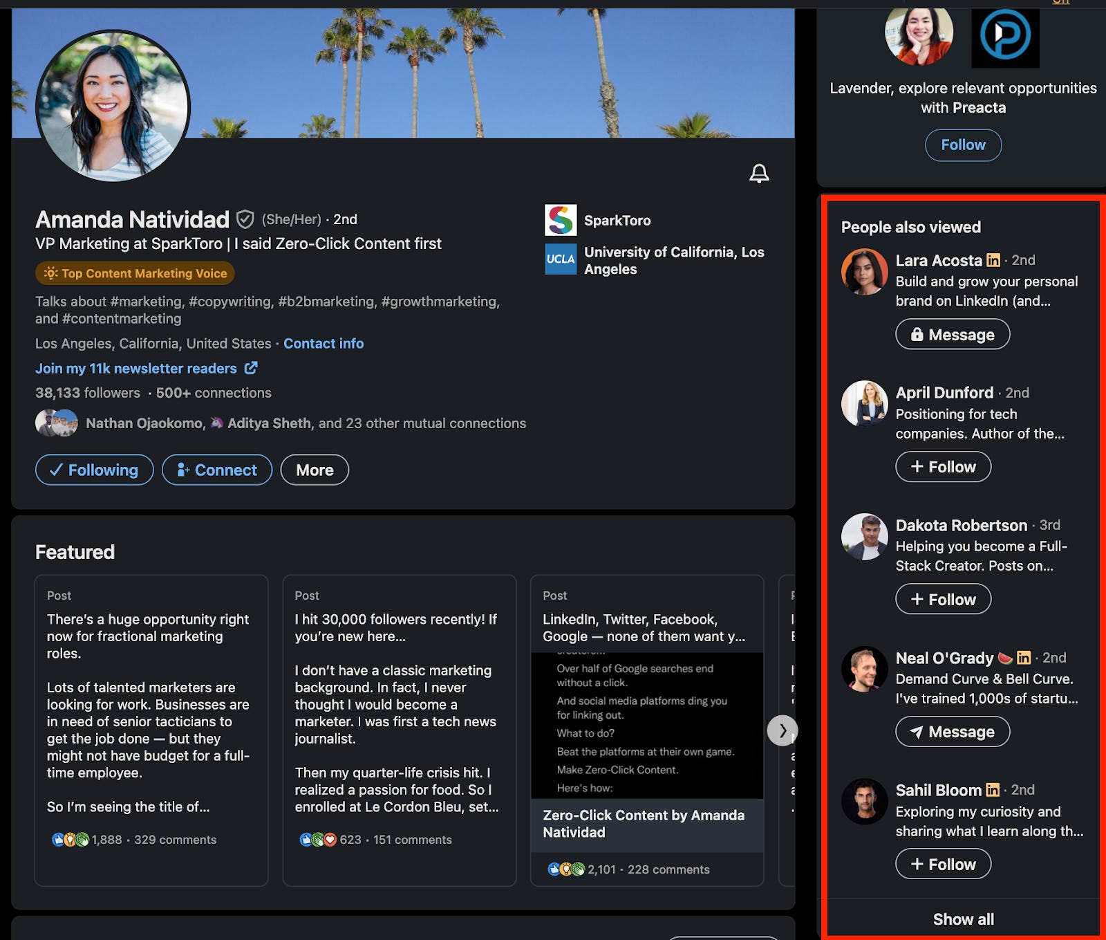Open the SparkToro company logo

561,220
